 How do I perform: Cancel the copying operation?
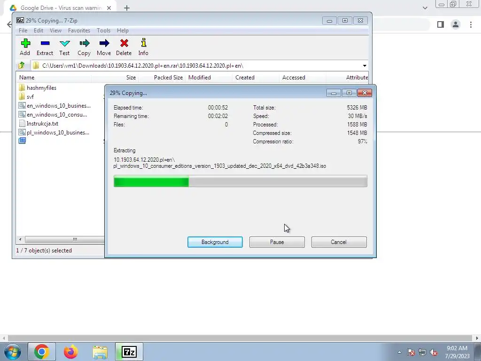click(339, 242)
